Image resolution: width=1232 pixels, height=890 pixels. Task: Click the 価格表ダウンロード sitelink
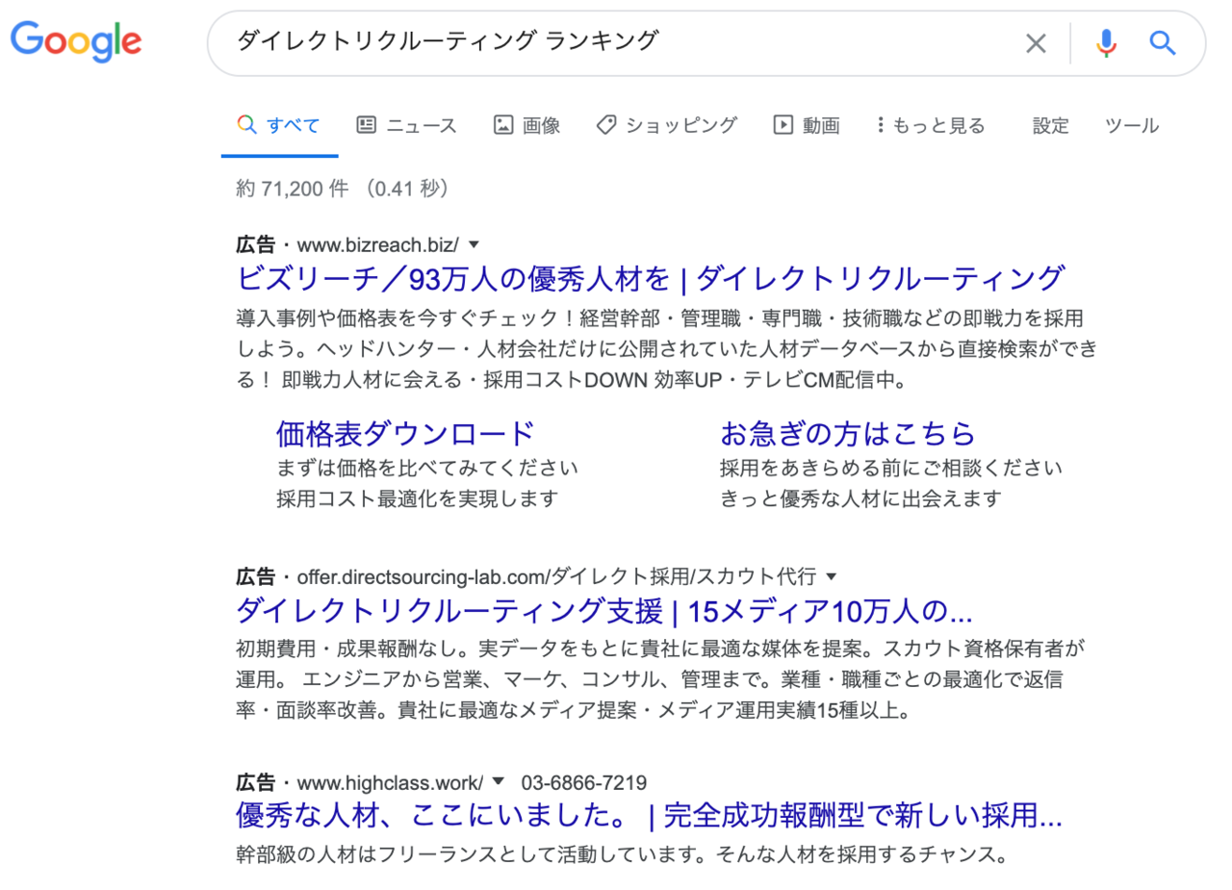coord(404,434)
